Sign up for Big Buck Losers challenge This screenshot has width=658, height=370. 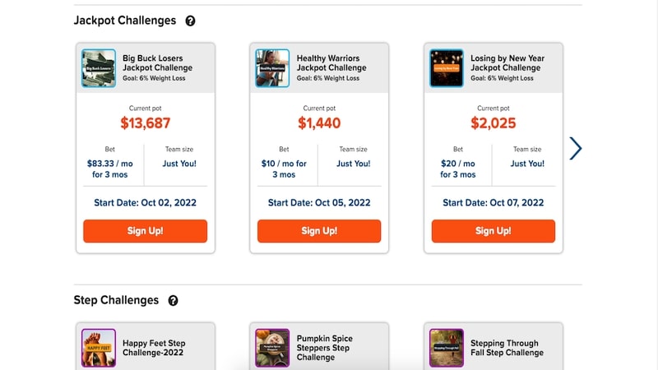point(145,231)
